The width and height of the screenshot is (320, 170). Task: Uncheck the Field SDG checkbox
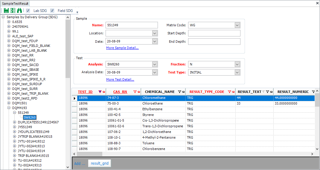[52, 11]
